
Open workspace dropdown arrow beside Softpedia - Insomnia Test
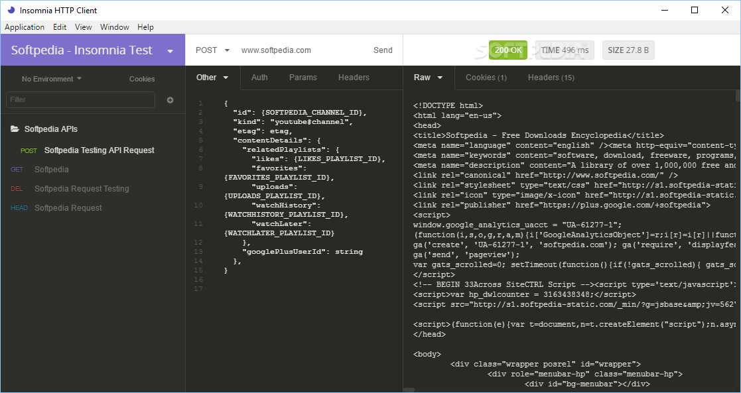170,51
